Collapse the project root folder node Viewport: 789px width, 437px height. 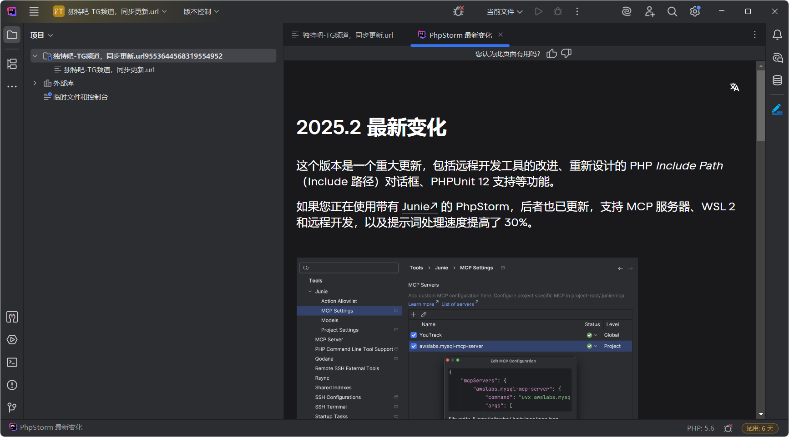tap(35, 56)
